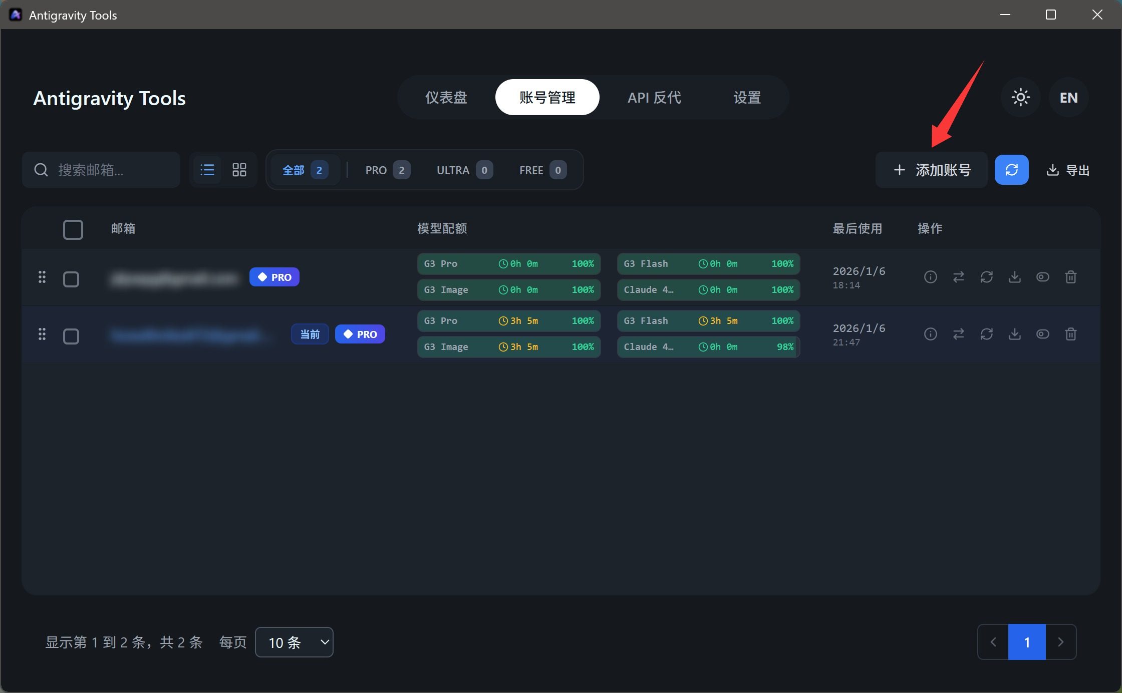The height and width of the screenshot is (693, 1122).
Task: Click the blue refresh all accounts icon
Action: (x=1011, y=170)
